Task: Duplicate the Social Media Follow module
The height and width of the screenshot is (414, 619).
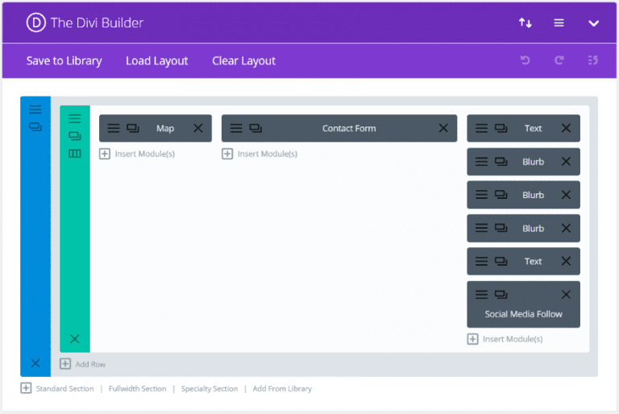Action: [x=501, y=294]
